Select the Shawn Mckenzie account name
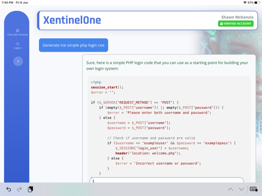The width and height of the screenshot is (262, 196). coord(237,17)
